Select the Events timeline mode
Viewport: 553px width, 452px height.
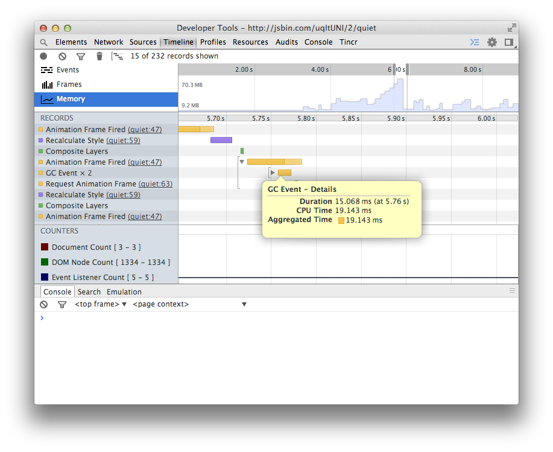click(106, 70)
